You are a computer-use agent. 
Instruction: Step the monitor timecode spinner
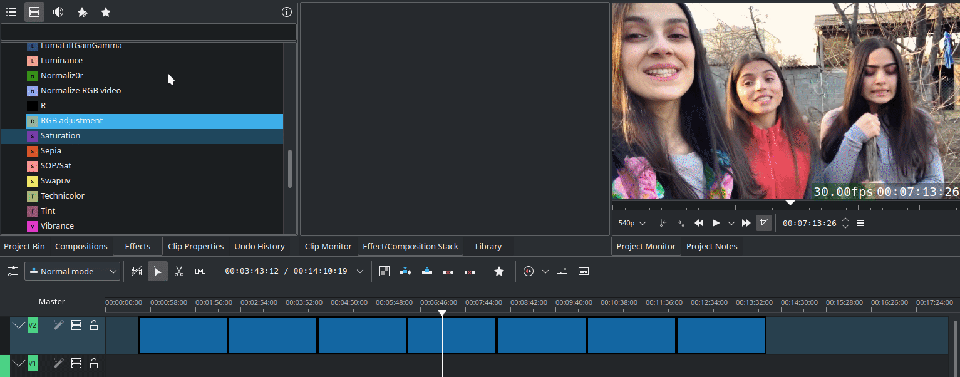tap(845, 223)
